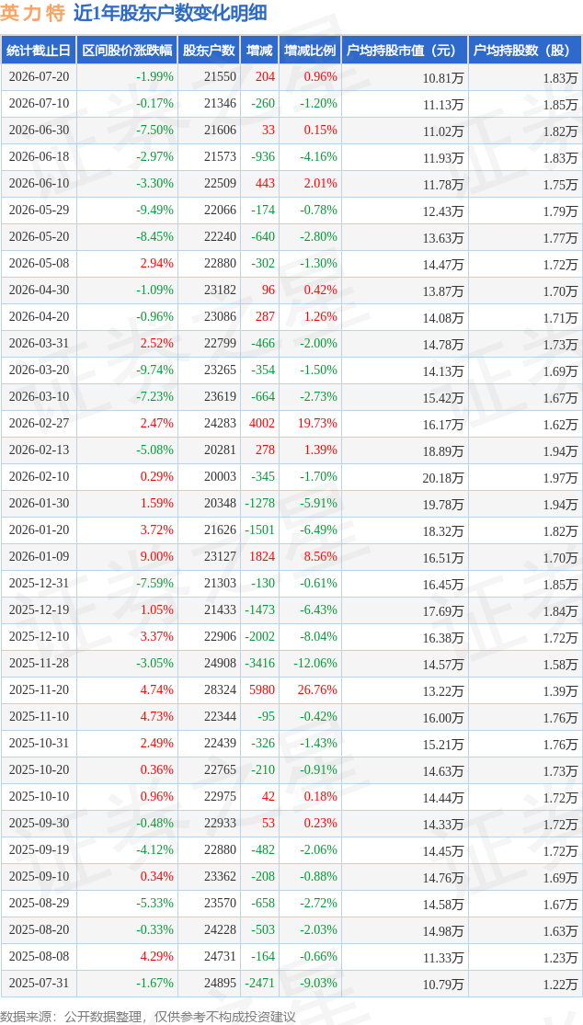Click the 26.76% increase ratio cell
583x1025 pixels.
[x=310, y=689]
